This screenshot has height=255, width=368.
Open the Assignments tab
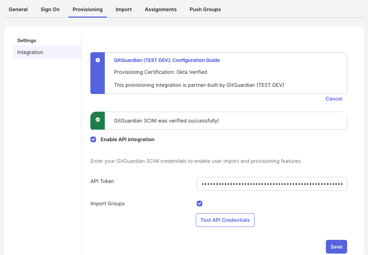161,9
